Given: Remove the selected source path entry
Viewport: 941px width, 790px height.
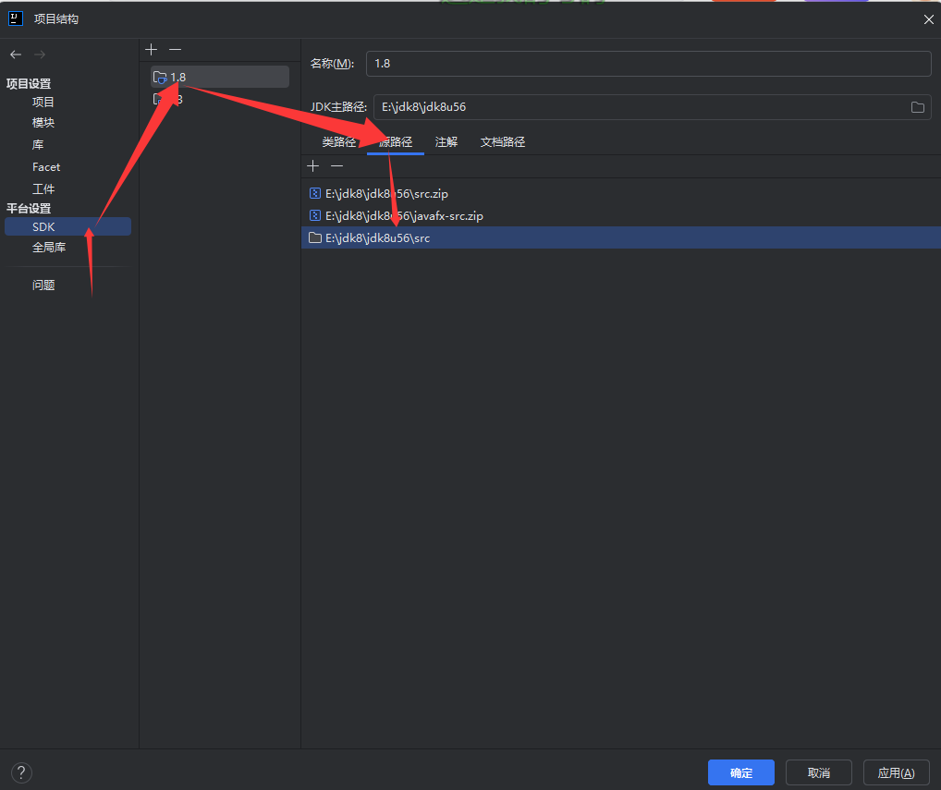Looking at the screenshot, I should click(337, 165).
